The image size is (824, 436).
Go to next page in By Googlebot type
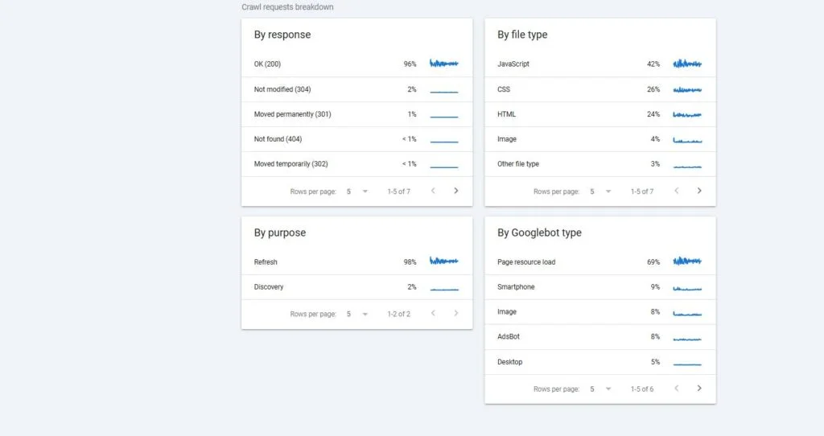coord(699,389)
